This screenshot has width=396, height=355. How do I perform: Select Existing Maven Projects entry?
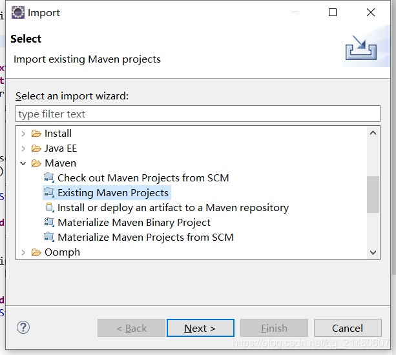(113, 193)
